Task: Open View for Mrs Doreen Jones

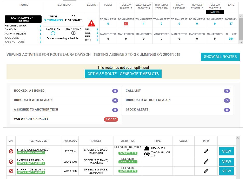Action: click(226, 151)
